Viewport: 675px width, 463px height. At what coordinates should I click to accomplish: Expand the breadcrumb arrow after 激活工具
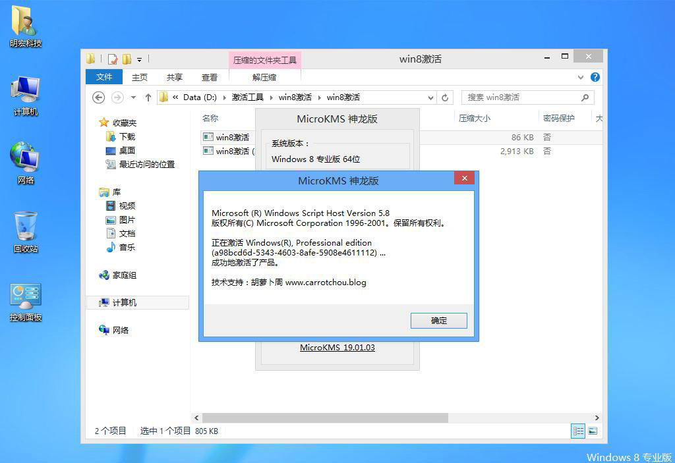(x=271, y=97)
